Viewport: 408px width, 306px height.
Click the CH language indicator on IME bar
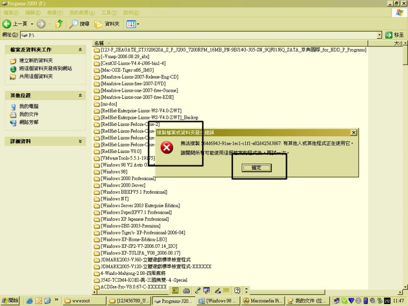(175, 290)
